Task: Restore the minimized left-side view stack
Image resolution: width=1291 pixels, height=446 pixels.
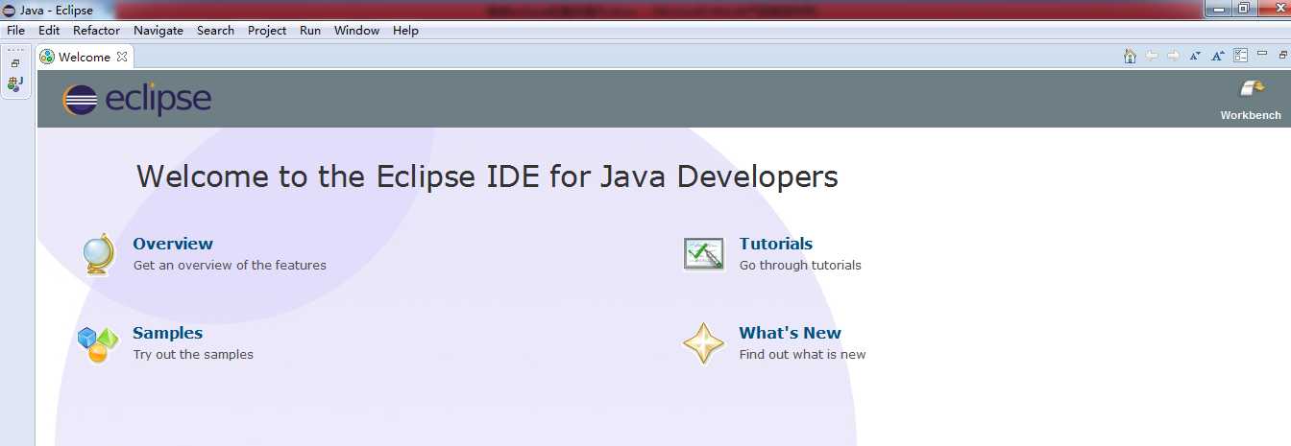Action: pyautogui.click(x=15, y=63)
